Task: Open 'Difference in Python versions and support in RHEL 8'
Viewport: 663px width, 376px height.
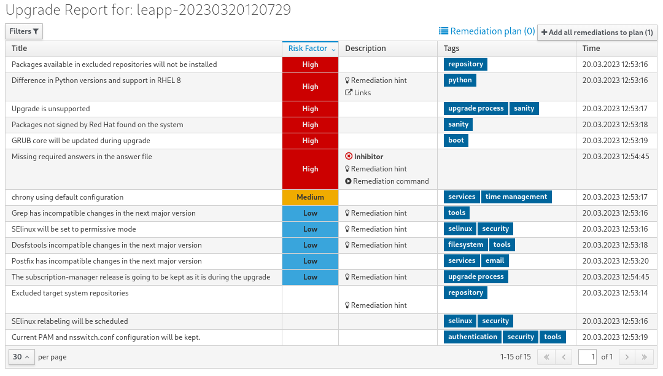Action: [96, 80]
